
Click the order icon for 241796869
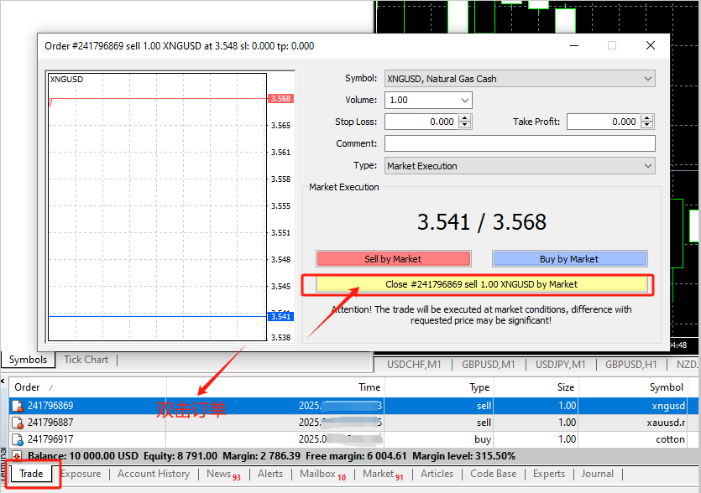tap(18, 406)
